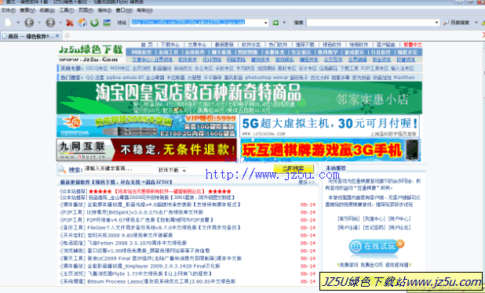Open the home page via house icon
This screenshot has width=485, height=293.
click(x=82, y=23)
